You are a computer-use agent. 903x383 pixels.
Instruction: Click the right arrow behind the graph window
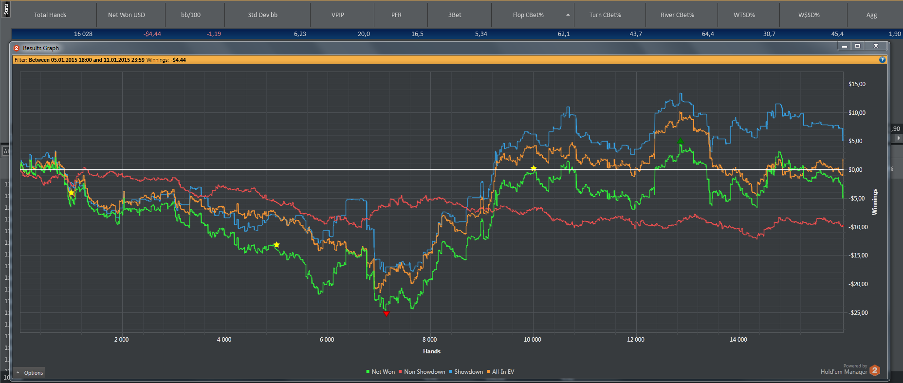click(x=898, y=138)
